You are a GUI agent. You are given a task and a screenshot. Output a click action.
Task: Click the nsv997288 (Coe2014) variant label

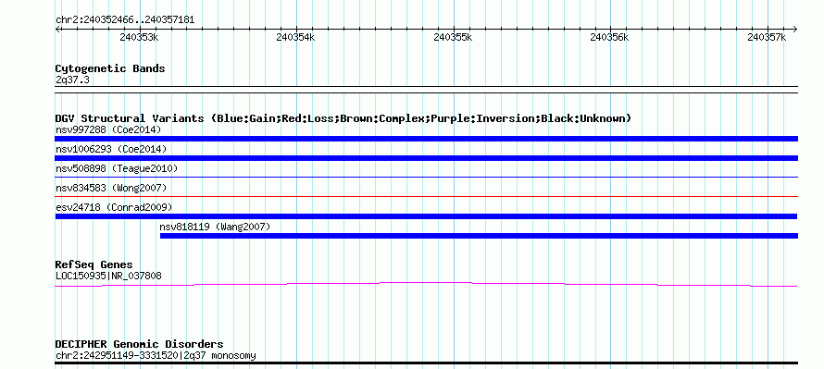click(x=108, y=129)
